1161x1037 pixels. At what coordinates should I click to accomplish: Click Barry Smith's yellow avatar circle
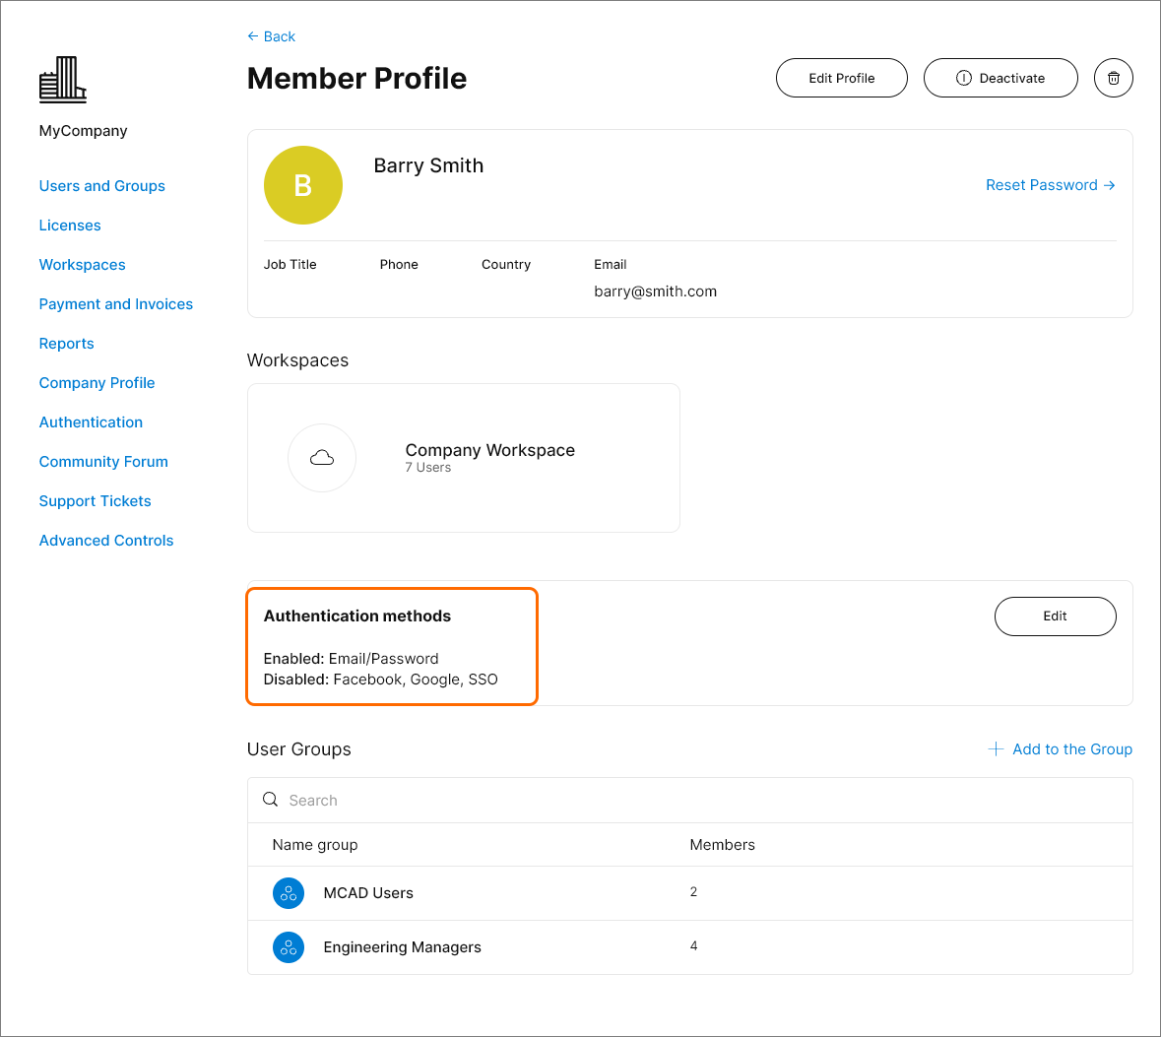[303, 185]
